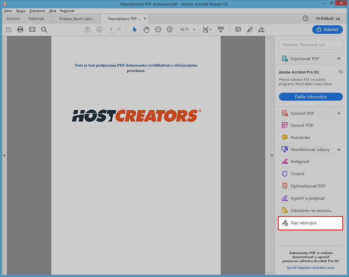Screen dimensions: 349x277
Task: Click the read mode scrolling icon
Action: pyautogui.click(x=221, y=29)
